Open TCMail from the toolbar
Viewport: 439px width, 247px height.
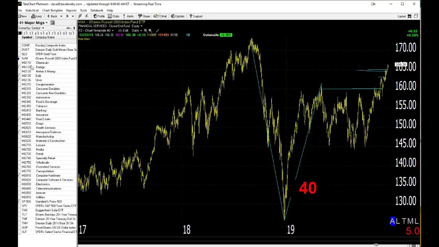pyautogui.click(x=160, y=16)
